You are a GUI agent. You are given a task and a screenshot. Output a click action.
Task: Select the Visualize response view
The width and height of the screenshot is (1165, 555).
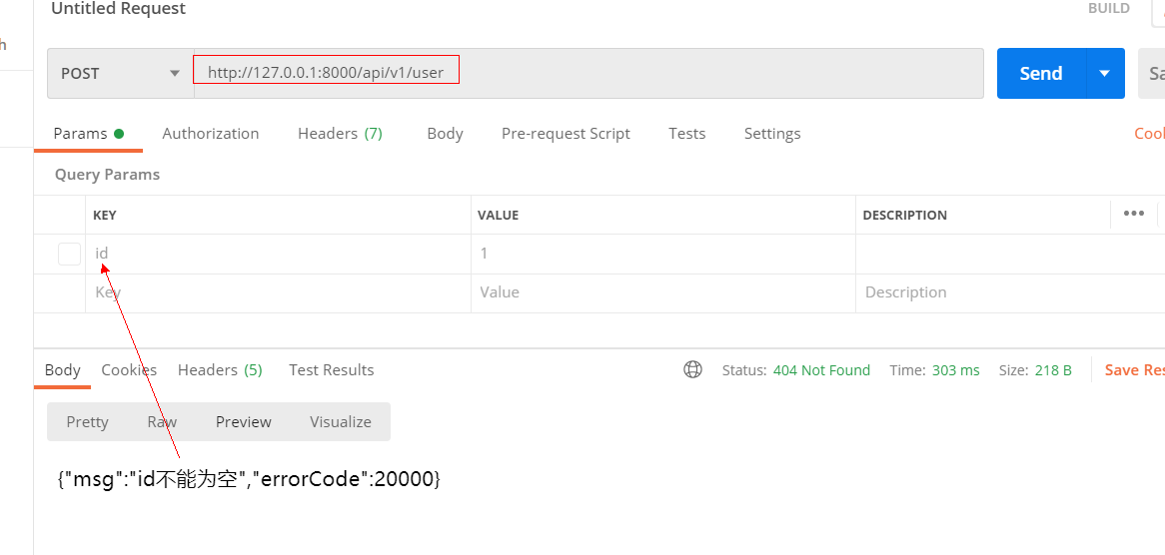(340, 421)
